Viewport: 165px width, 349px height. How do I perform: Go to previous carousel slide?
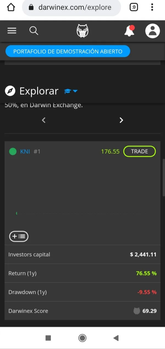point(43,120)
